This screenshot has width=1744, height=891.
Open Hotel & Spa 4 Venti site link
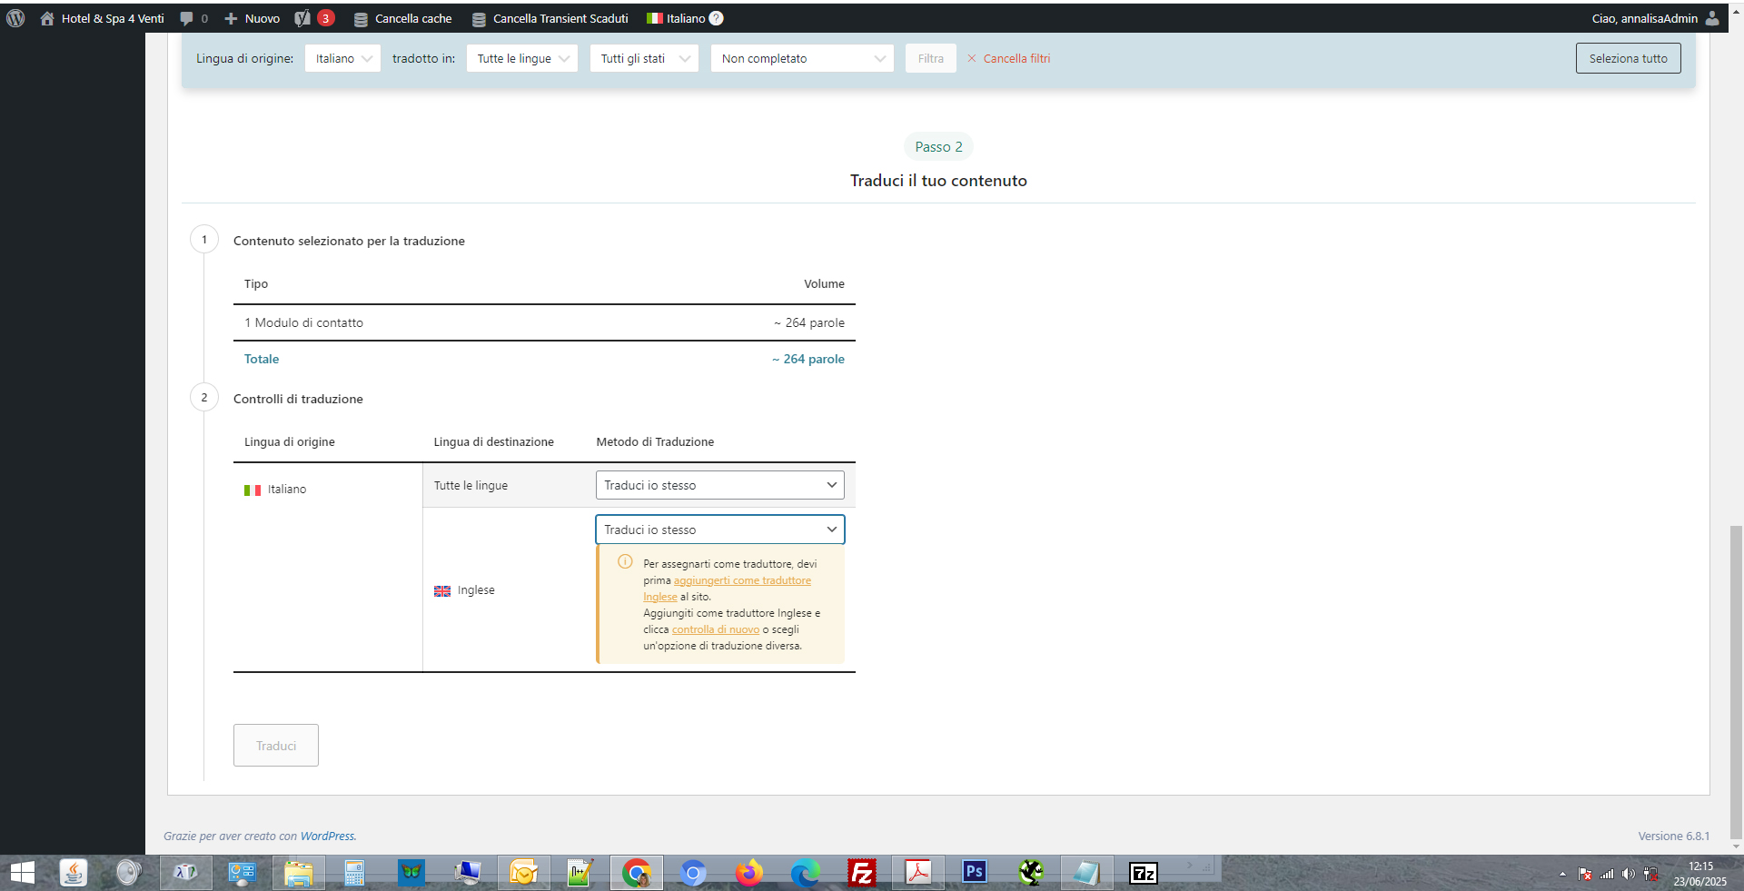click(x=103, y=18)
